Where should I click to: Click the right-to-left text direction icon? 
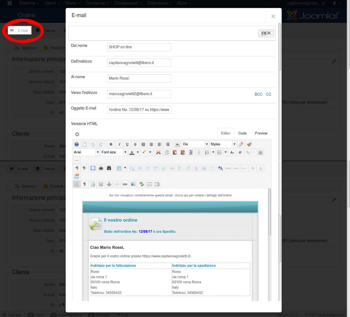click(x=85, y=168)
